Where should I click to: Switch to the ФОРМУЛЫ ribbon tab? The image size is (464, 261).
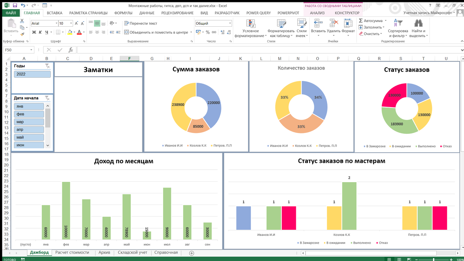(123, 13)
